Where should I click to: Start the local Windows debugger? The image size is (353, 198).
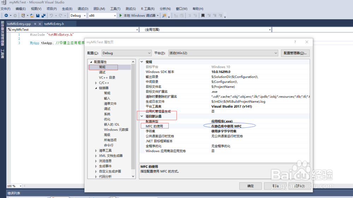(137, 16)
